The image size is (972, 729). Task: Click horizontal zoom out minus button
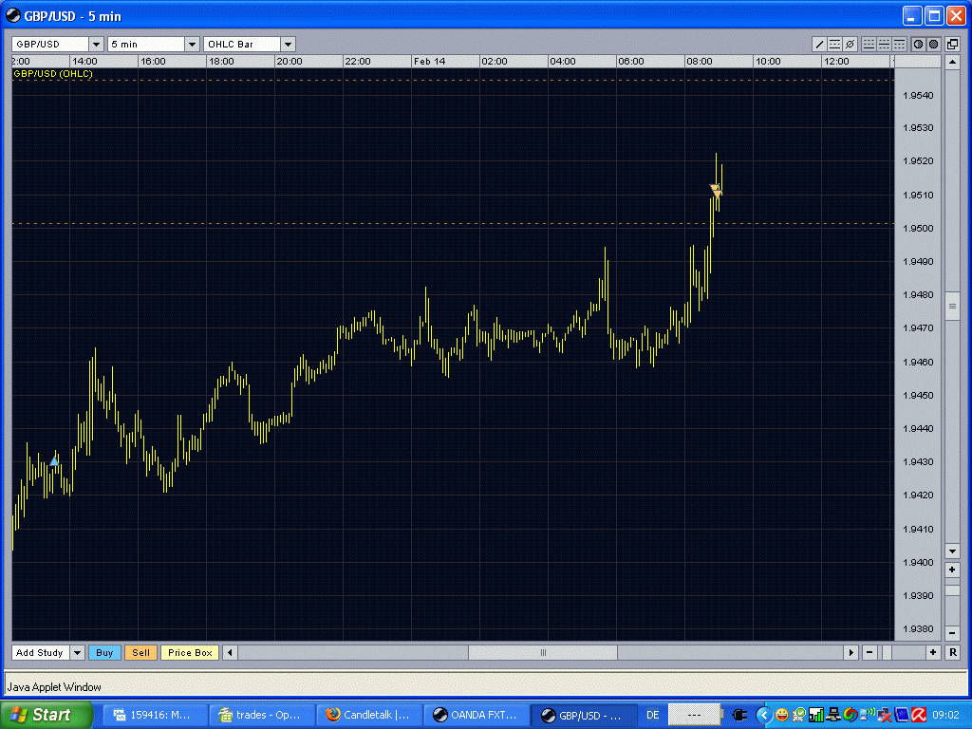[x=869, y=652]
